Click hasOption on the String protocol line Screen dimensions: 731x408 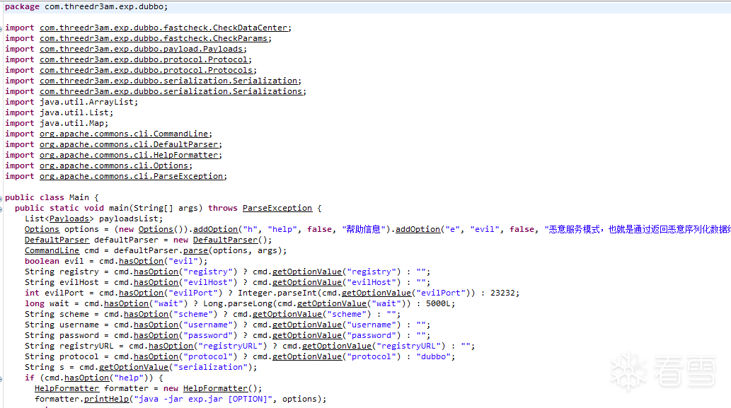[x=156, y=357]
